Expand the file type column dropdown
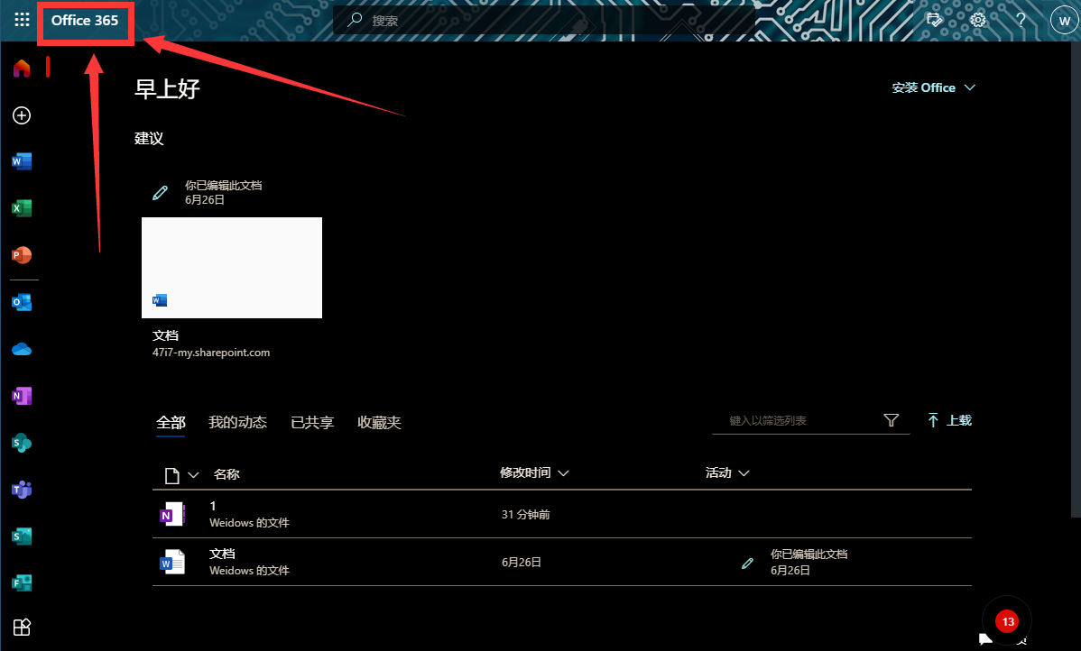This screenshot has height=651, width=1081. tap(182, 474)
